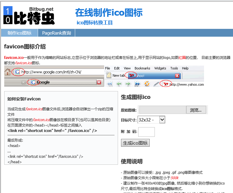Screen dimensions: 233x193
Task: Click Bookmarks in the Opera menu image
Action: click(x=142, y=68)
